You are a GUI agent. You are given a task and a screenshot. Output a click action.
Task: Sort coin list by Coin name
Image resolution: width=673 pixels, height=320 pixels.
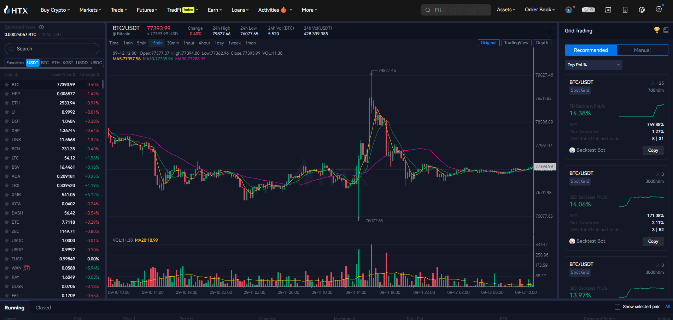coord(11,74)
